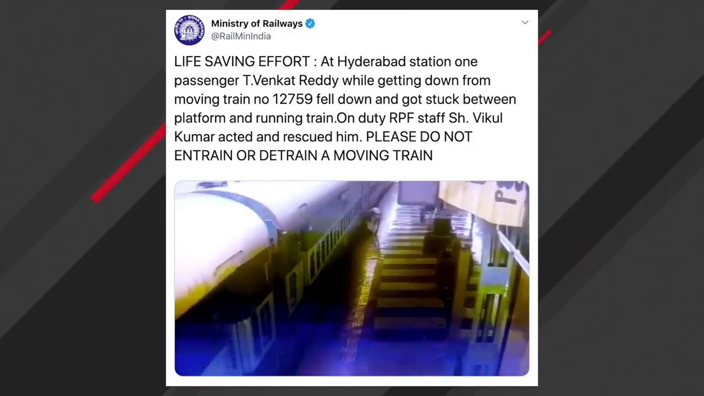Play the CCTV rescue video
Screen dimensions: 704x396
352,278
